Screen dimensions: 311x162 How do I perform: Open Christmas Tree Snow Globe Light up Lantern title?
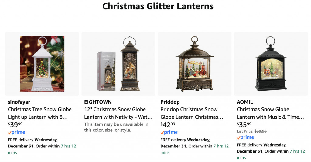point(39,113)
